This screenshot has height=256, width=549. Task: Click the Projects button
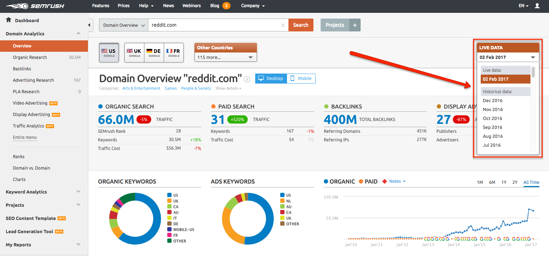pos(335,25)
